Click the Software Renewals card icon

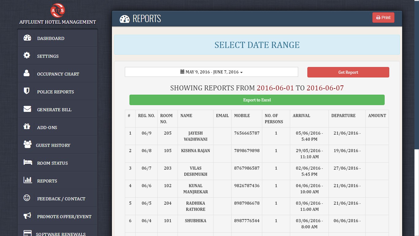click(x=28, y=233)
